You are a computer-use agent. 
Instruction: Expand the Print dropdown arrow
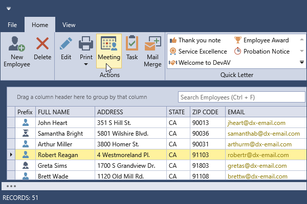pyautogui.click(x=85, y=65)
